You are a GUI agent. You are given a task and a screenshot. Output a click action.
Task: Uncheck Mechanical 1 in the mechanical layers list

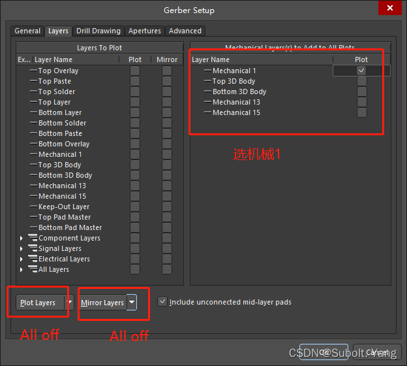(x=361, y=71)
